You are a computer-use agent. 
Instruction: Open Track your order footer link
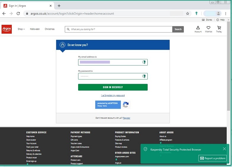pyautogui.click(x=32, y=147)
